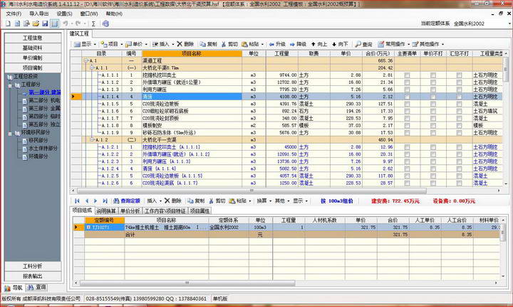Toggle 汇总不打 checkbox for row A.1.1.3
The height and width of the screenshot is (307, 513).
point(460,90)
